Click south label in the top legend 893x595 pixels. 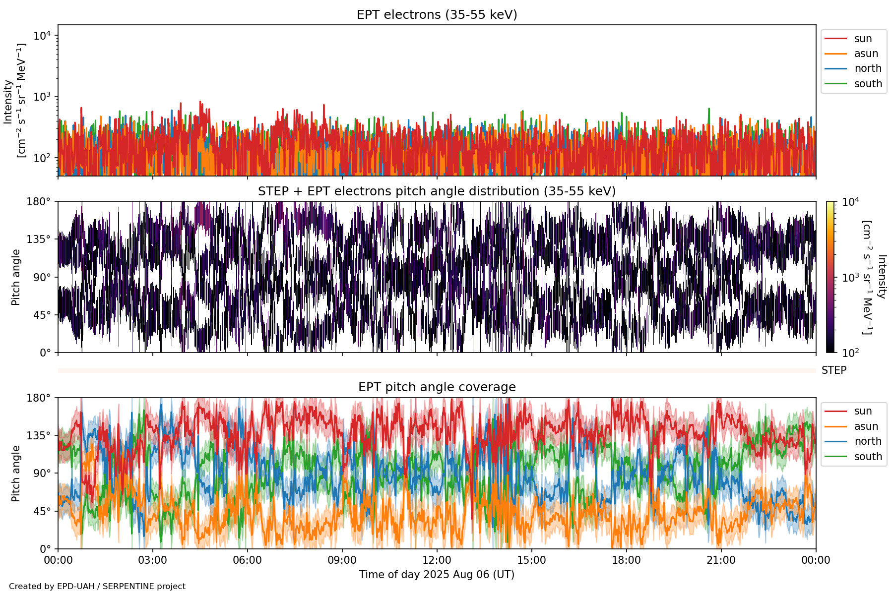coord(868,84)
